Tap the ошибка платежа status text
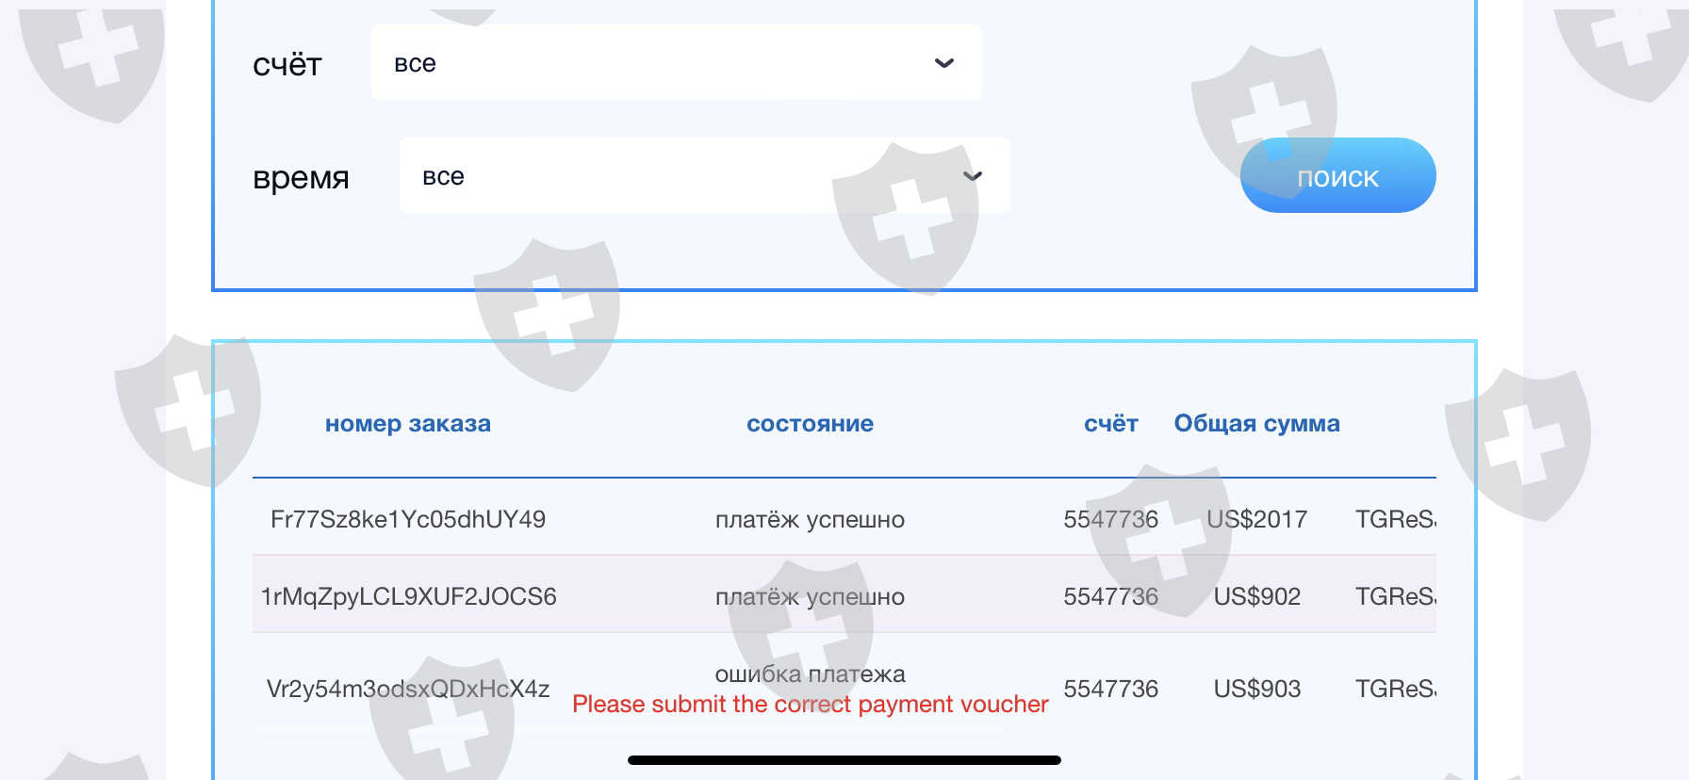This screenshot has width=1689, height=780. [x=810, y=674]
